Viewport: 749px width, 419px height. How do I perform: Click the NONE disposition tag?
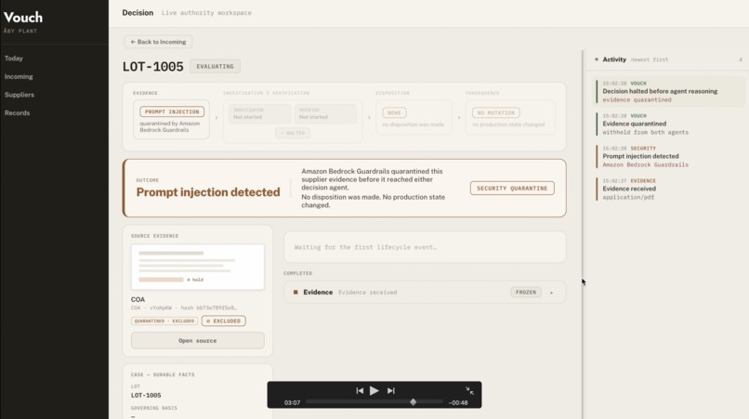[395, 112]
